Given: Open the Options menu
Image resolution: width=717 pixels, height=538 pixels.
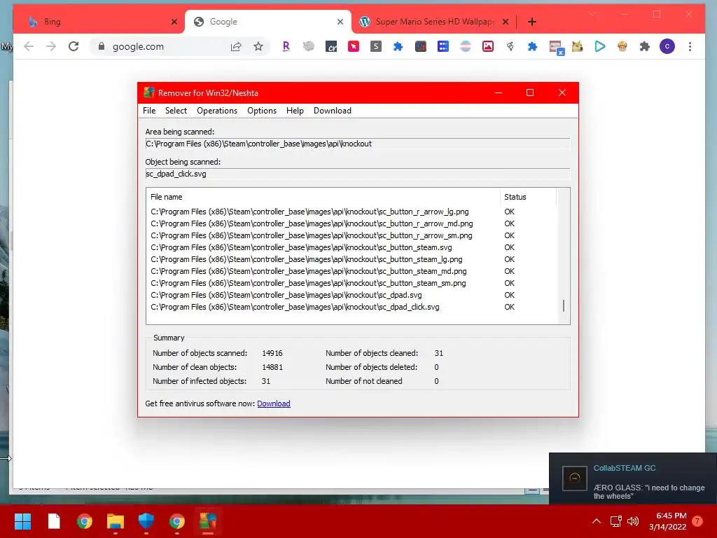Looking at the screenshot, I should coord(262,111).
